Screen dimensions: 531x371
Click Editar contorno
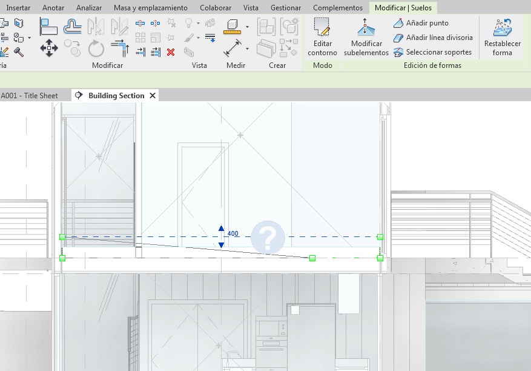(x=322, y=38)
